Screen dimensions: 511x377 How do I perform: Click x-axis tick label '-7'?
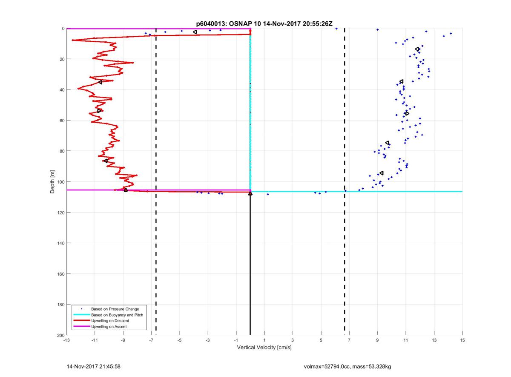coord(151,340)
